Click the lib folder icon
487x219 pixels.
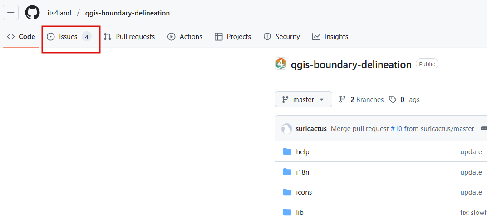tap(287, 213)
